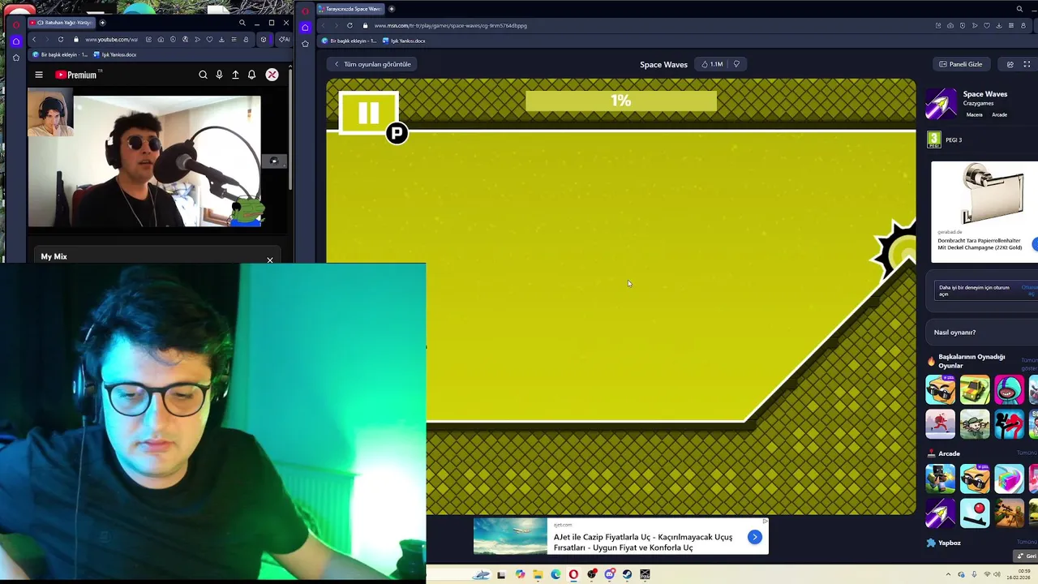The image size is (1038, 584).
Task: Open YouTube account avatar menu
Action: [272, 75]
